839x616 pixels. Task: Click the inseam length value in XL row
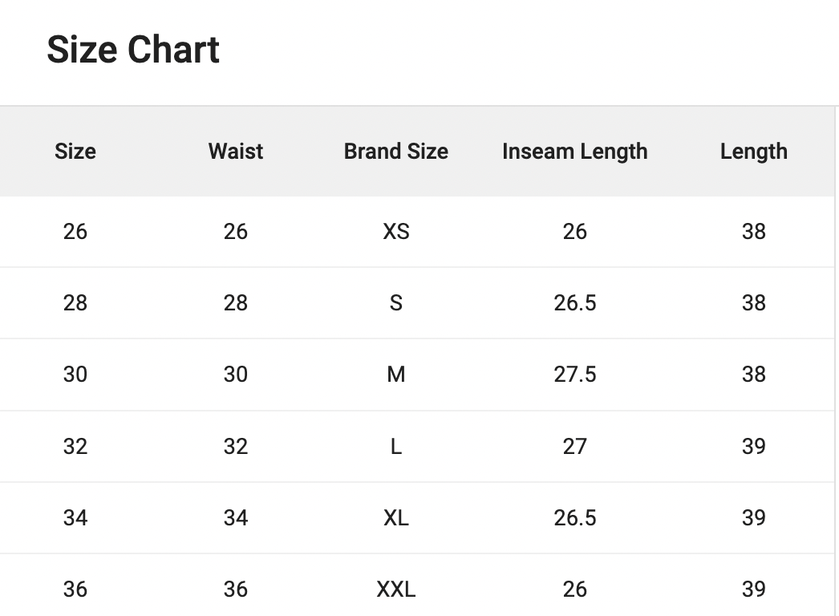(574, 518)
